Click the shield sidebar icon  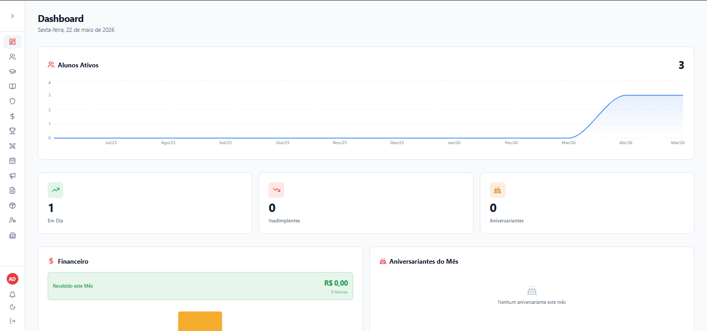coord(13,101)
